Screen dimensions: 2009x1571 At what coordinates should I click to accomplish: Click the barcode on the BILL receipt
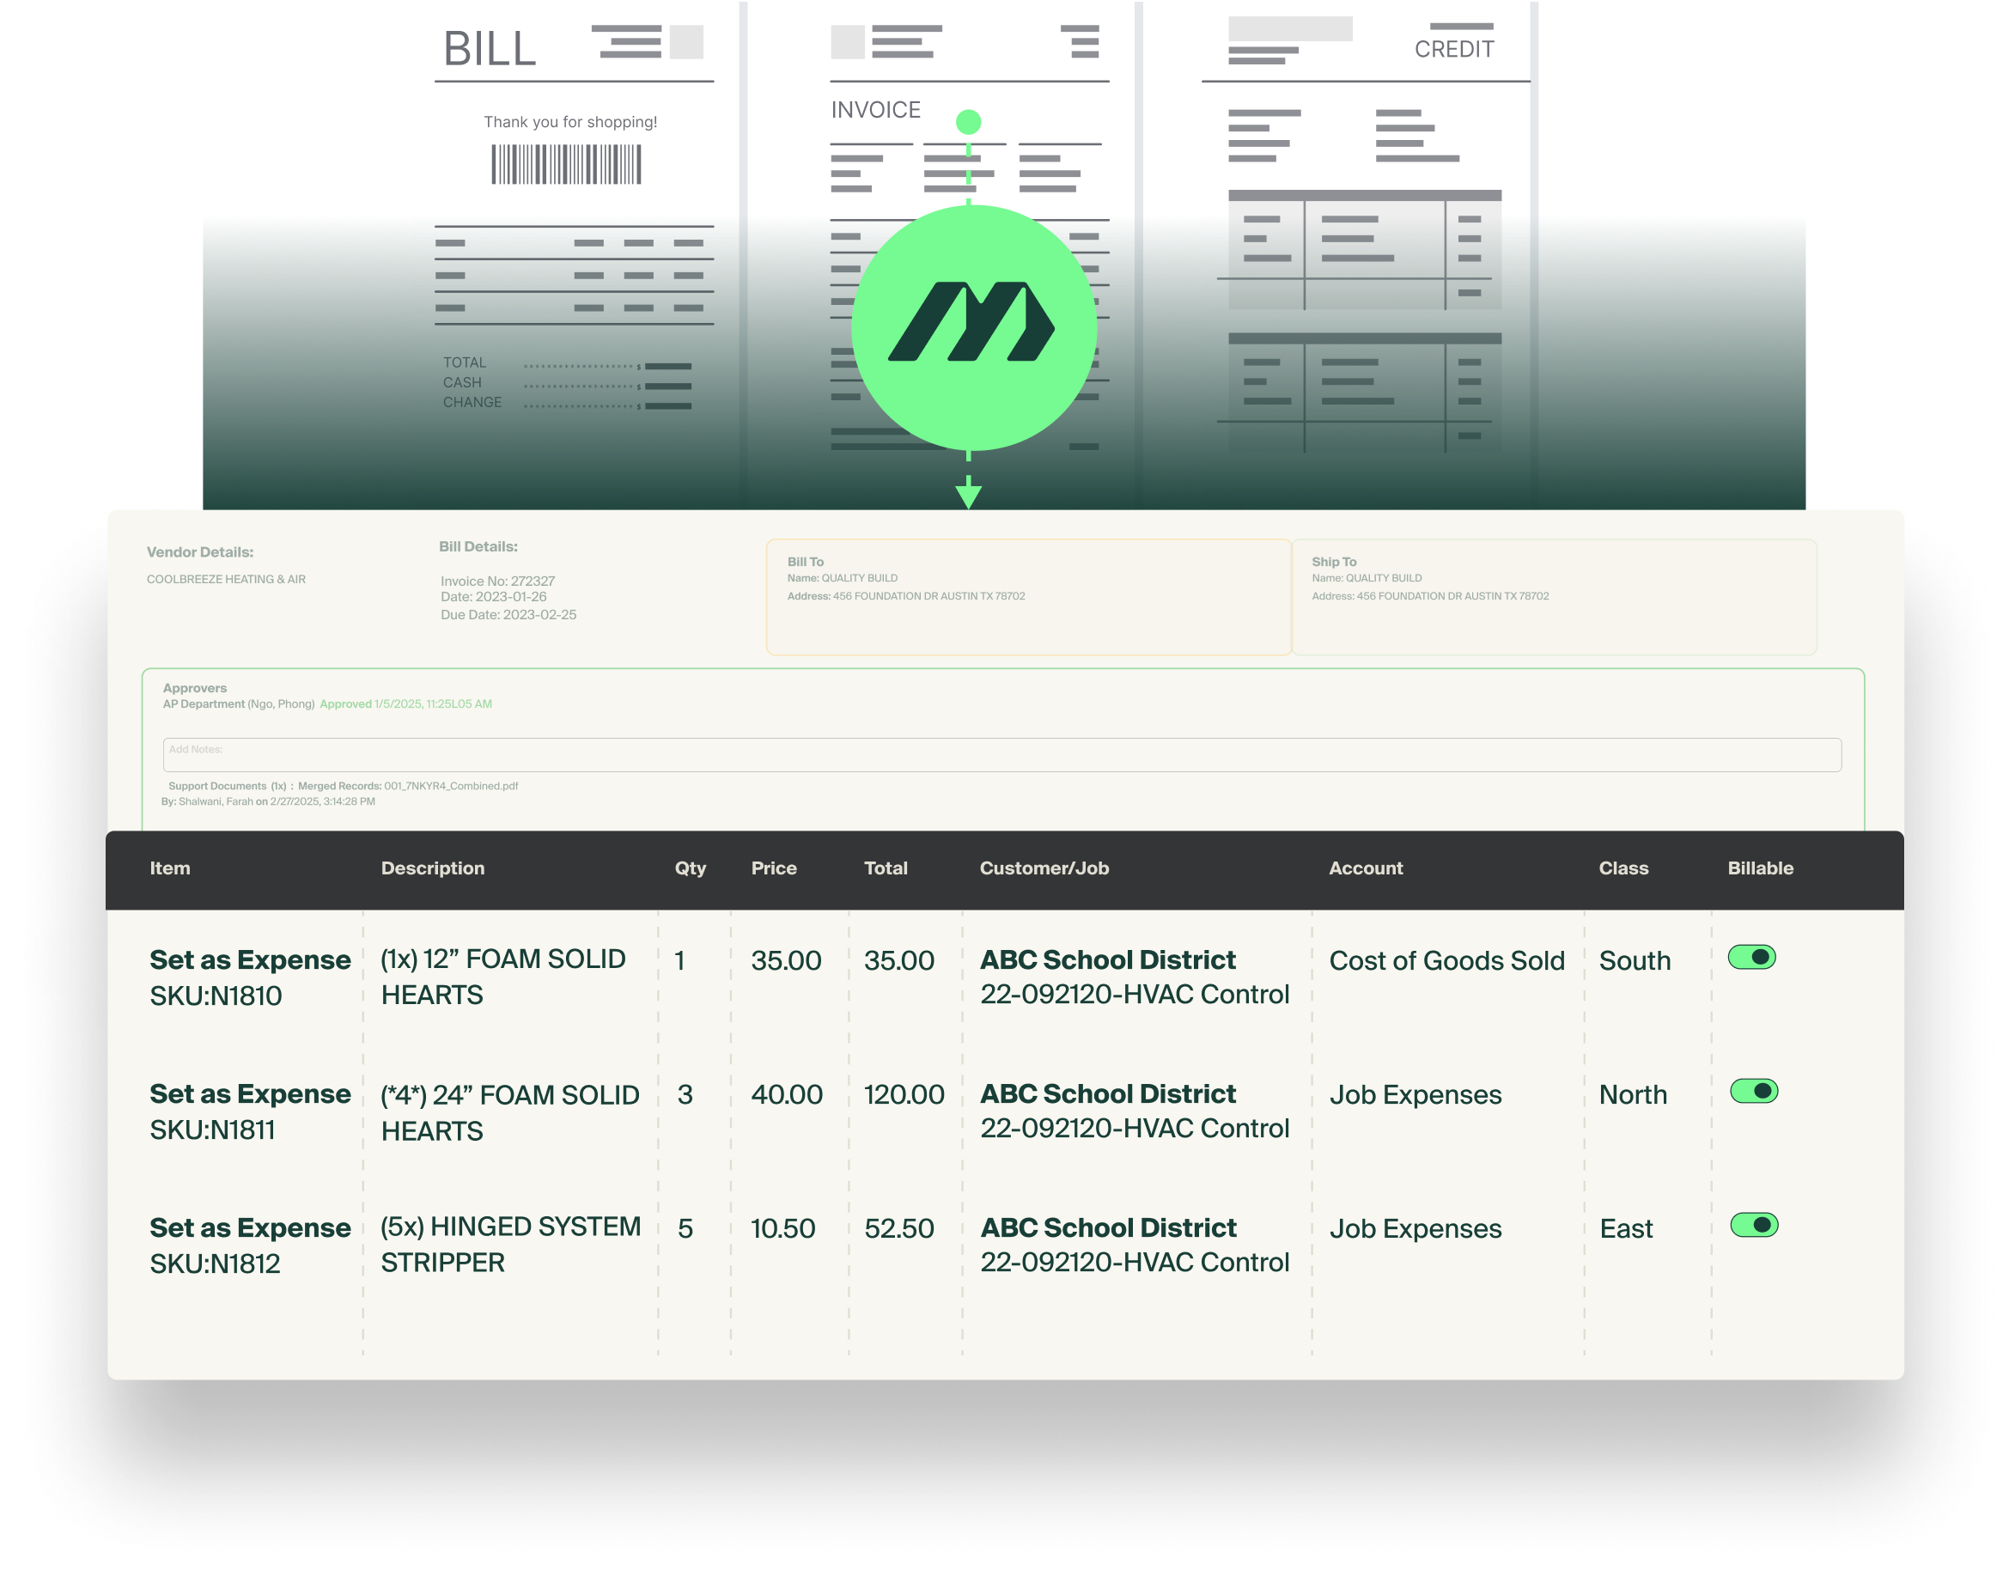pyautogui.click(x=566, y=165)
